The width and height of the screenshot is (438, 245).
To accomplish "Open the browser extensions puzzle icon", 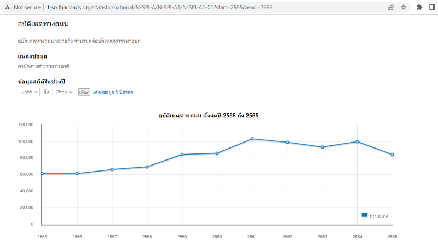I will tap(419, 8).
